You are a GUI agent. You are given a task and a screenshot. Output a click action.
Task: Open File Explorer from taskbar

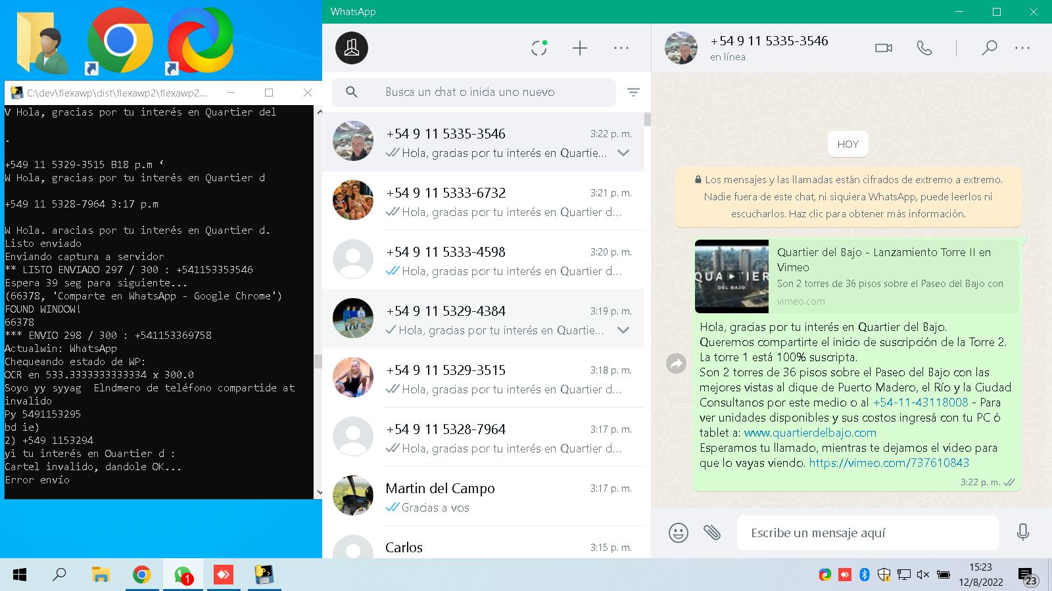(101, 575)
